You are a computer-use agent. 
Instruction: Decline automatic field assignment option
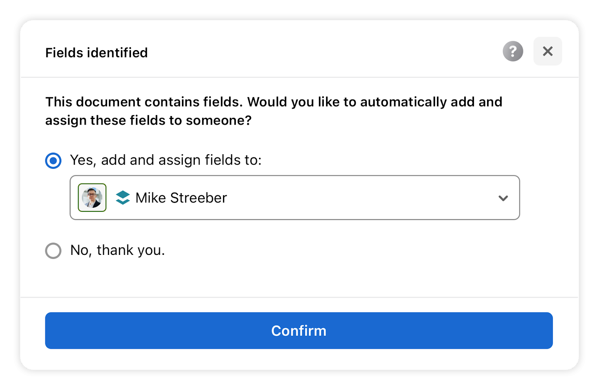[53, 251]
